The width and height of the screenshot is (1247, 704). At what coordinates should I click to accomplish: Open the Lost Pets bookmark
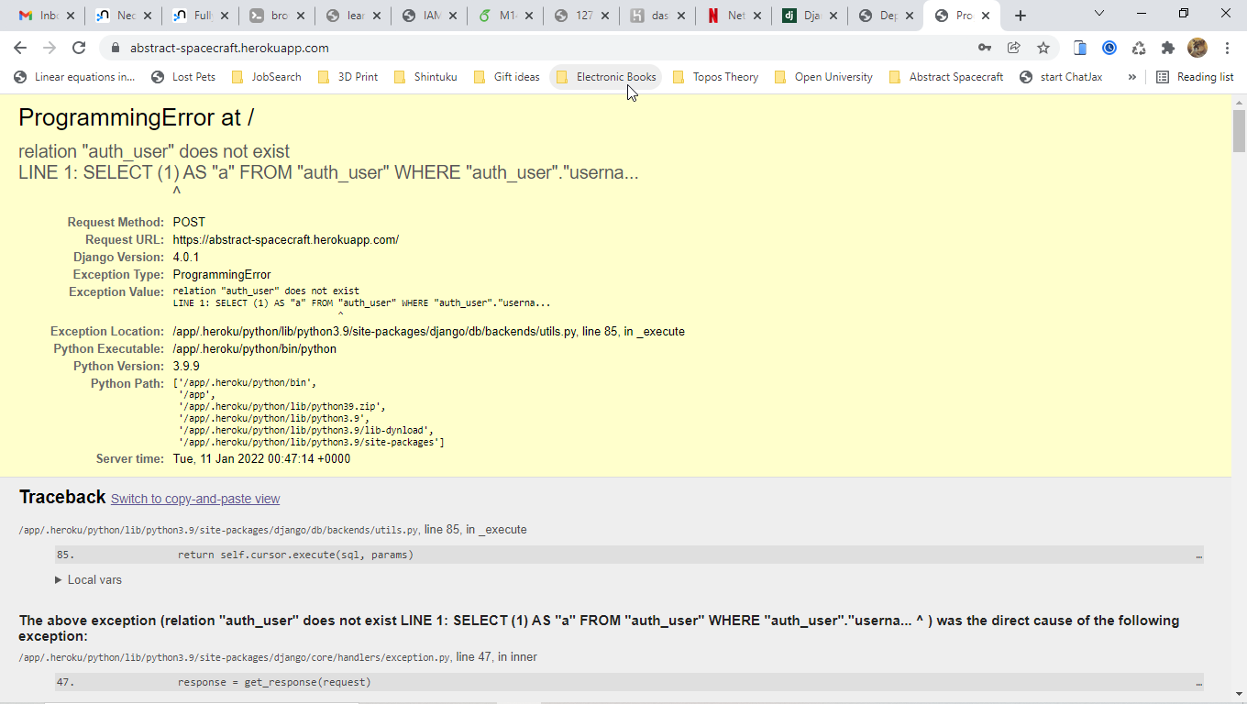coord(183,77)
